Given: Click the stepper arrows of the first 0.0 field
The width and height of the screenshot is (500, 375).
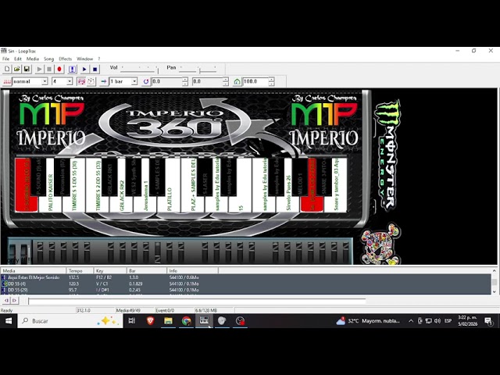Looking at the screenshot, I should (185, 81).
